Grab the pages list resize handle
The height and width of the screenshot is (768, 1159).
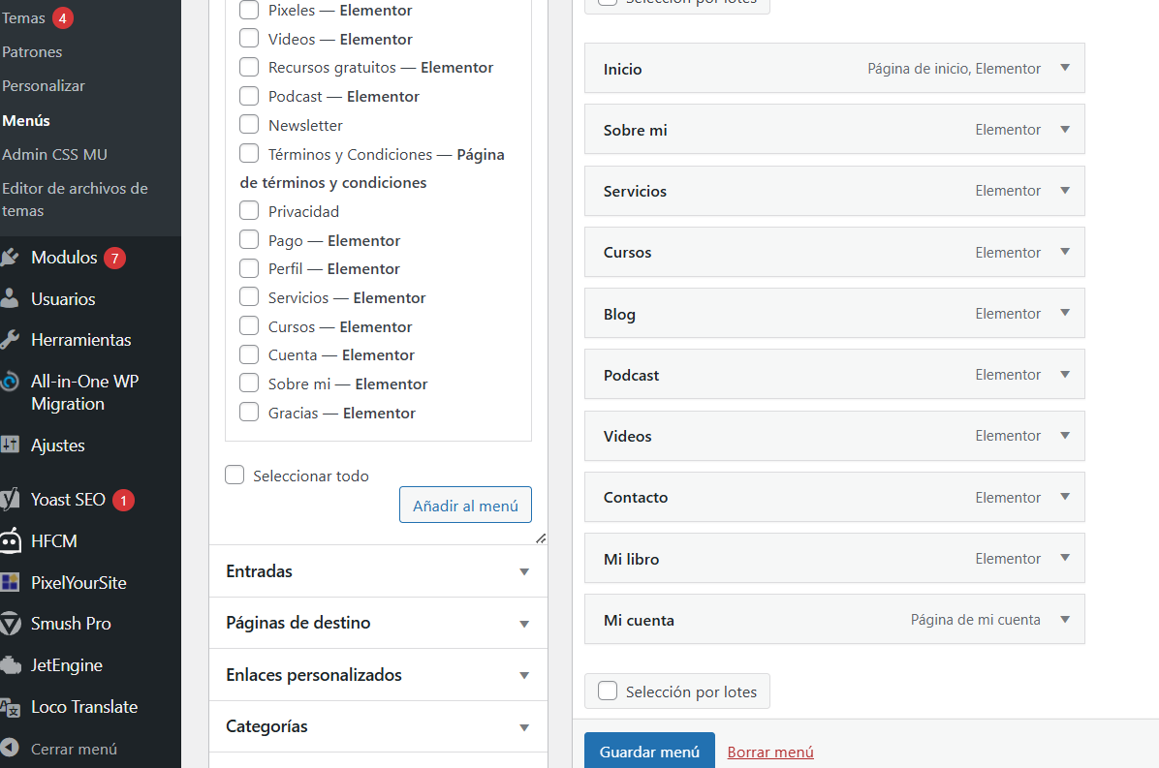[x=541, y=538]
